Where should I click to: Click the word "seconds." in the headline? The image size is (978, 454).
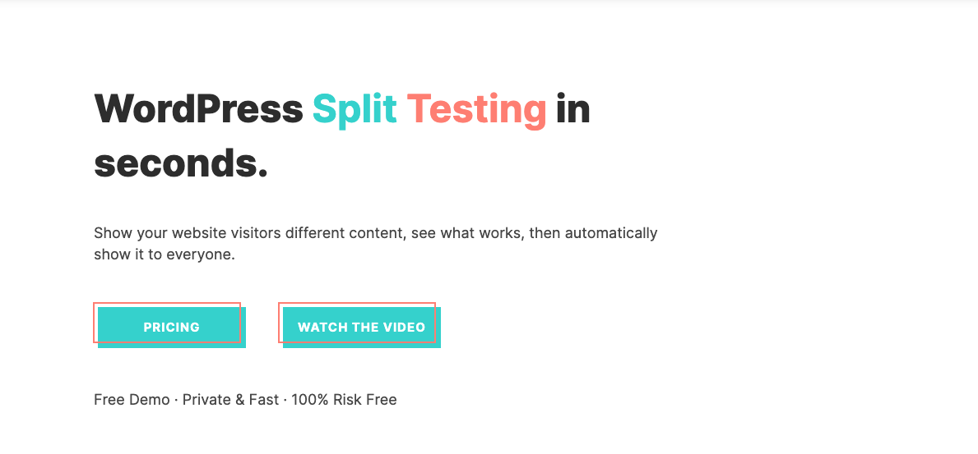181,163
